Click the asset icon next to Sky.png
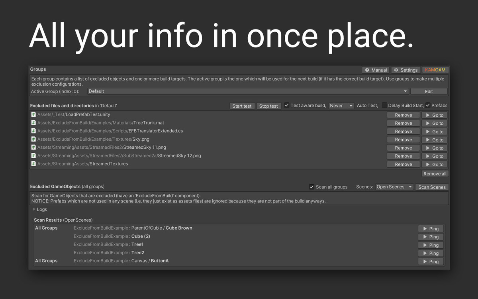Image resolution: width=478 pixels, height=299 pixels. tap(33, 139)
